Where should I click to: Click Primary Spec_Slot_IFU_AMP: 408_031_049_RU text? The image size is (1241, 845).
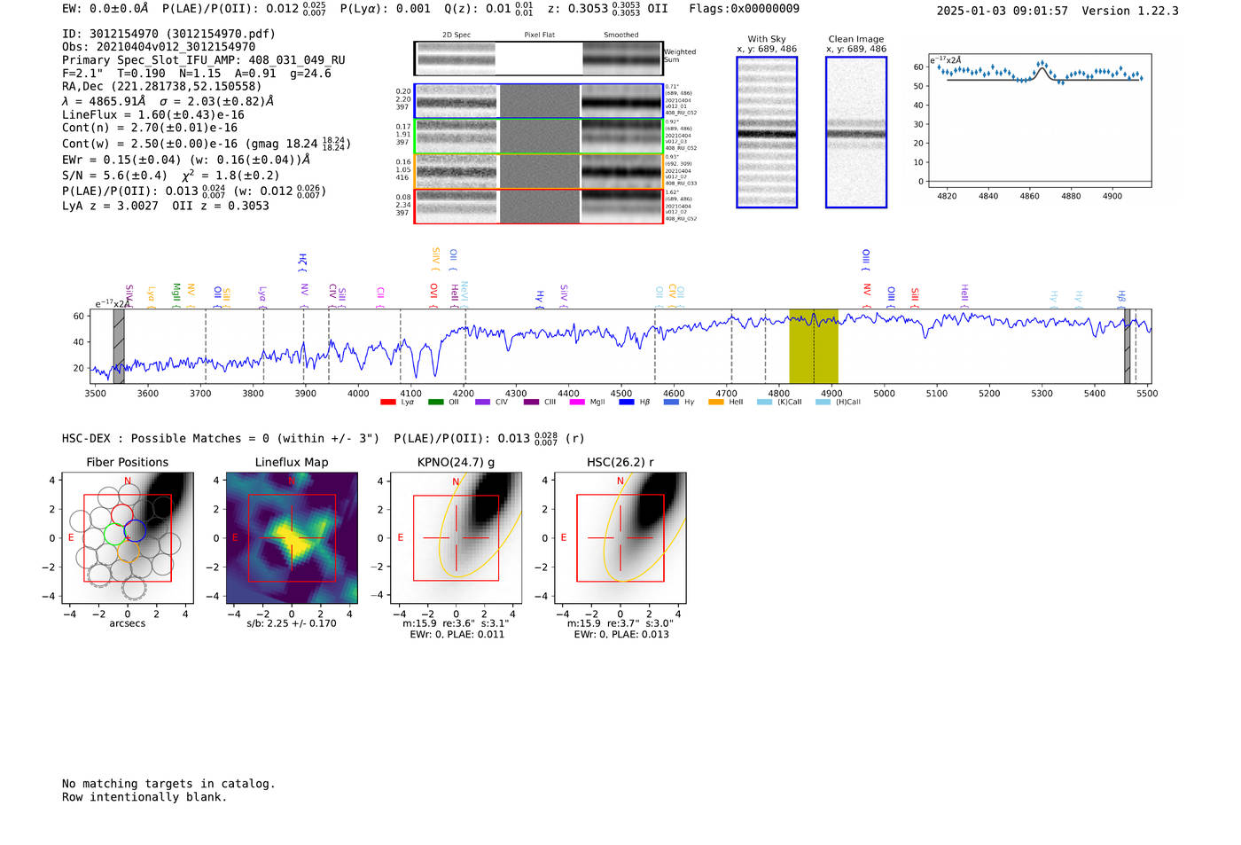pos(204,60)
